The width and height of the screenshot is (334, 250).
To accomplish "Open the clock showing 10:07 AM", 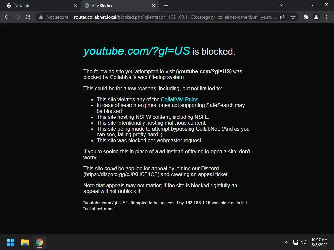I will point(320,242).
